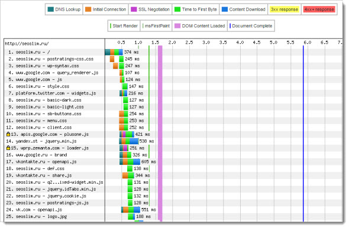The image size is (349, 228).
Task: Select the red 4xx+ response legend label
Action: (x=319, y=9)
